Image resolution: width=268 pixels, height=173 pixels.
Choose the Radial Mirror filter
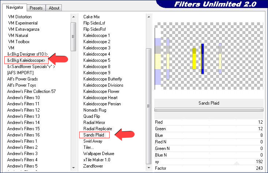coord(94,123)
